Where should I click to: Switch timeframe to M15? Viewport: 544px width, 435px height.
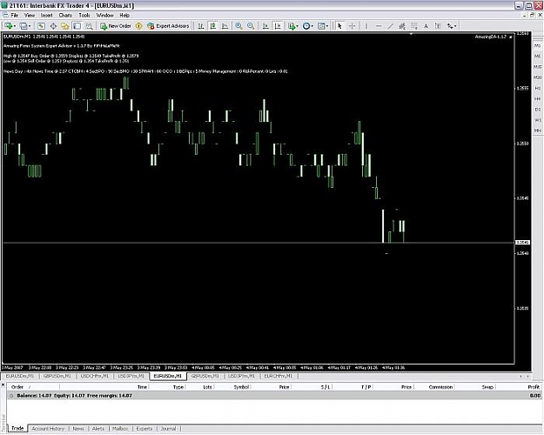coord(537,67)
